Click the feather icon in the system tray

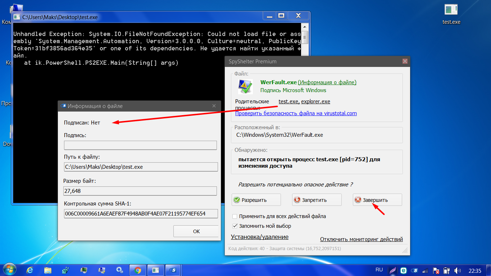pyautogui.click(x=393, y=270)
